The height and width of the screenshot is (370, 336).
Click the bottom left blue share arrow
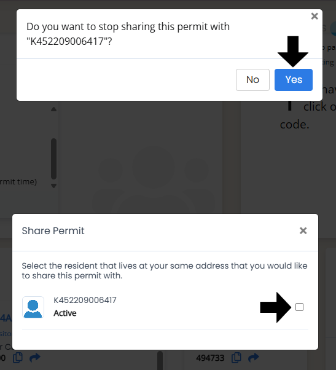coord(35,358)
